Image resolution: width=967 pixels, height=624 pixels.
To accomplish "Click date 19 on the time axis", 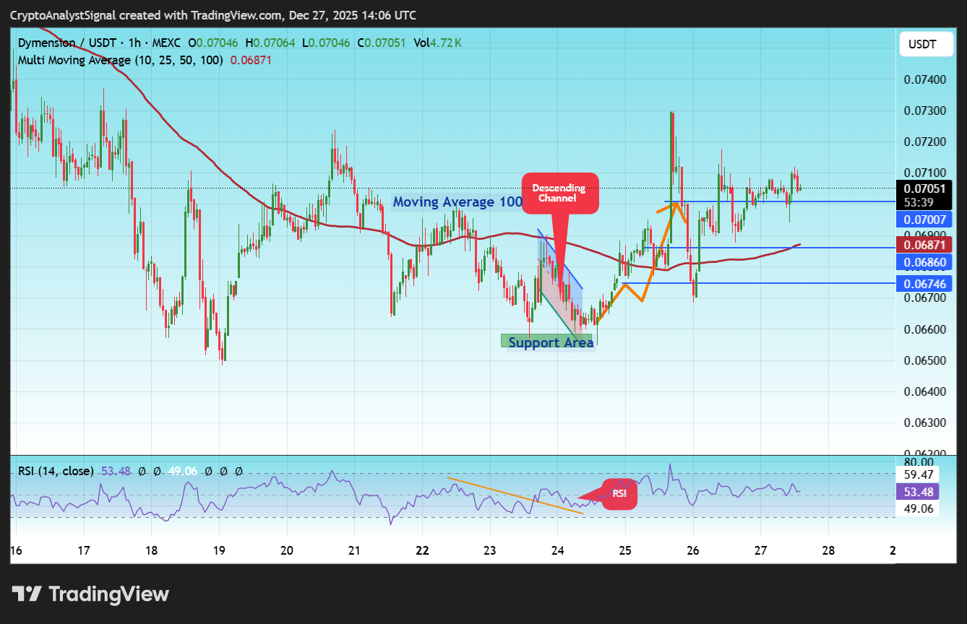I will point(219,550).
